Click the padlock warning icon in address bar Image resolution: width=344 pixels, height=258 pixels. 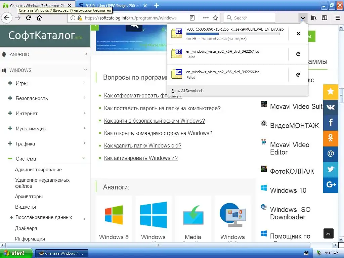point(80,18)
